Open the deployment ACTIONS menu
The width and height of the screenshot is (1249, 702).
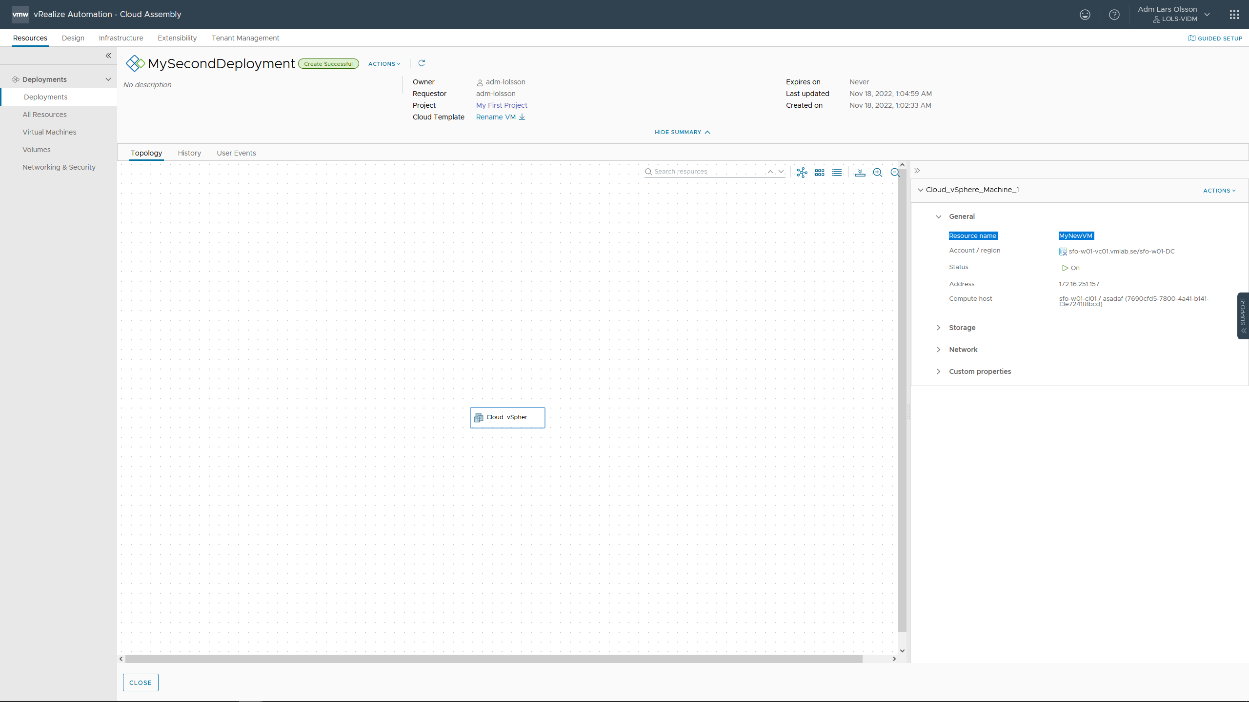(384, 64)
